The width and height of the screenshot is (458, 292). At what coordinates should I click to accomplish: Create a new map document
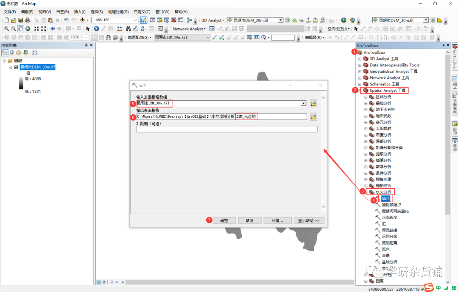point(6,20)
